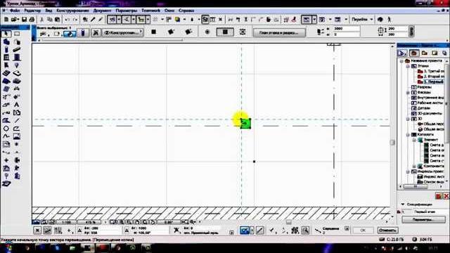450x253 pixels.
Task: Select the Детали tree item
Action: (423, 108)
